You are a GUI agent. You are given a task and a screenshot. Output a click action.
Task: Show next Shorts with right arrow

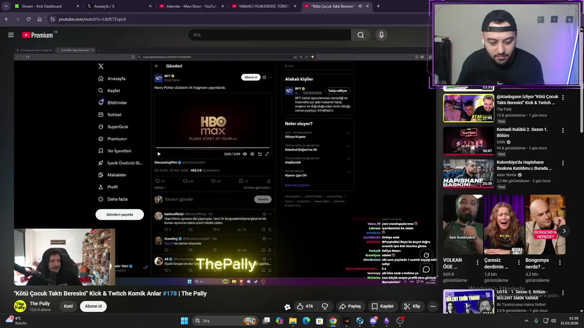(x=564, y=231)
